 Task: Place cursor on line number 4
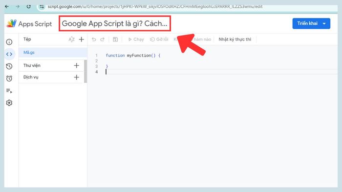(x=96, y=72)
